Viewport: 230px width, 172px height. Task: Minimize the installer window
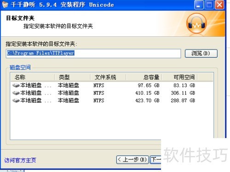click(199, 5)
